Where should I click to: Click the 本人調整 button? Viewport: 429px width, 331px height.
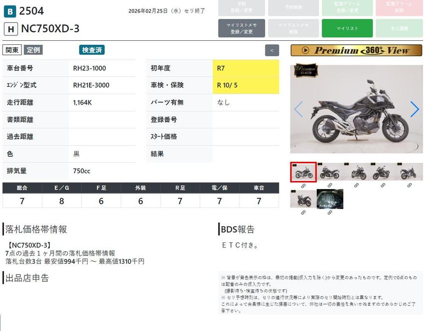tap(399, 28)
